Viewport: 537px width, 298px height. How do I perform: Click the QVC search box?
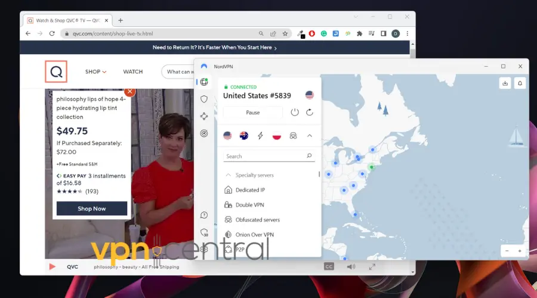coord(178,72)
